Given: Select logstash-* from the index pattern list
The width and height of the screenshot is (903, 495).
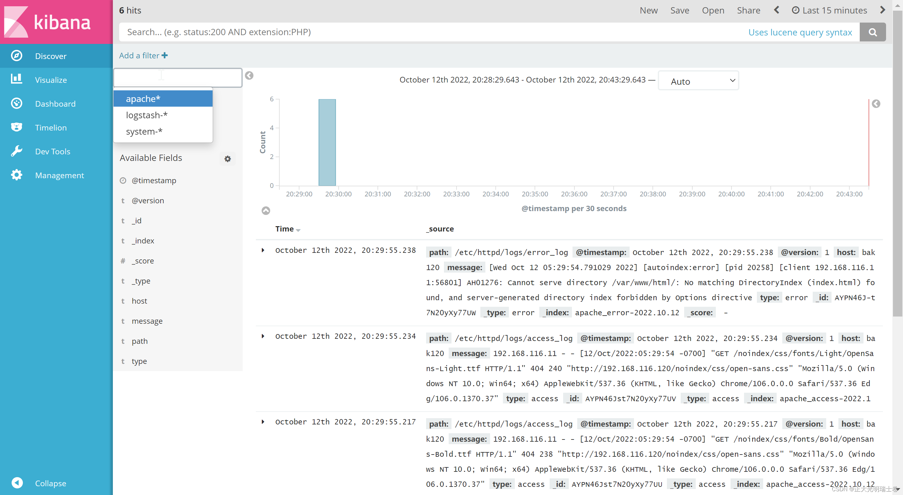Looking at the screenshot, I should click(x=147, y=115).
